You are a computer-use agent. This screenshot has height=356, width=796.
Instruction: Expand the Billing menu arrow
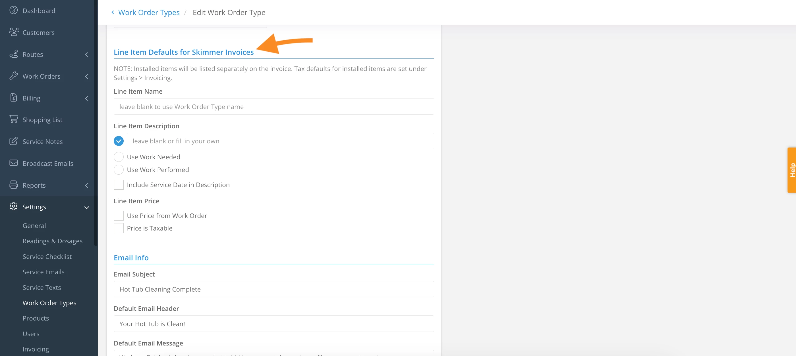tap(86, 98)
